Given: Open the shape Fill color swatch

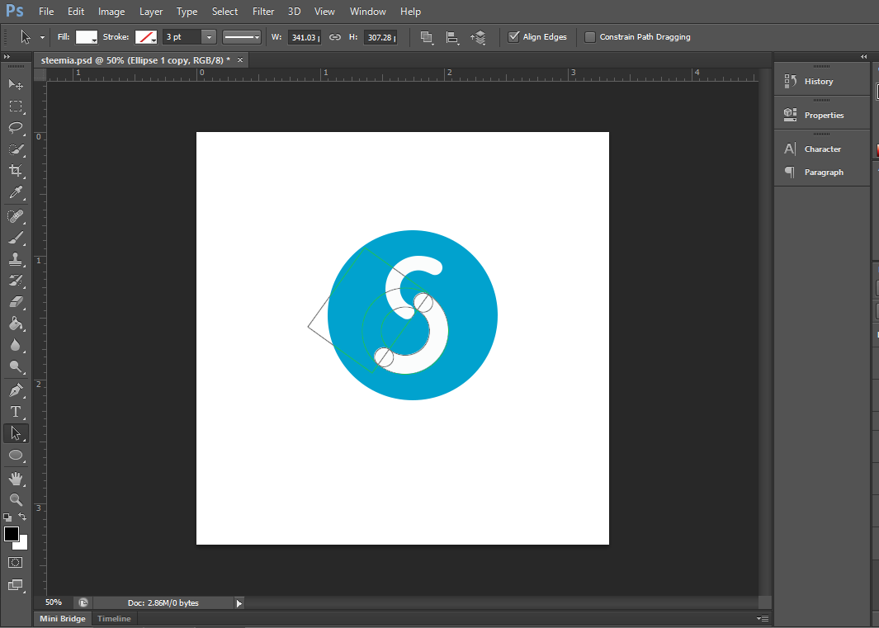Looking at the screenshot, I should pyautogui.click(x=87, y=37).
